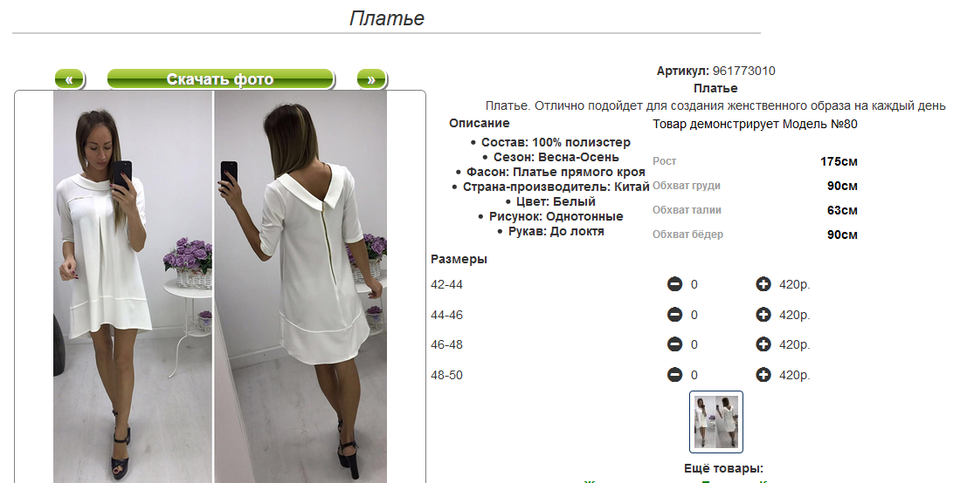Select the 42-44 size label
Screen dimensions: 960x483
tap(447, 285)
